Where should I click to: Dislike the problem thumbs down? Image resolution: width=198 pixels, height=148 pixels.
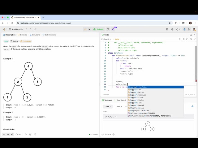click(x=12, y=134)
